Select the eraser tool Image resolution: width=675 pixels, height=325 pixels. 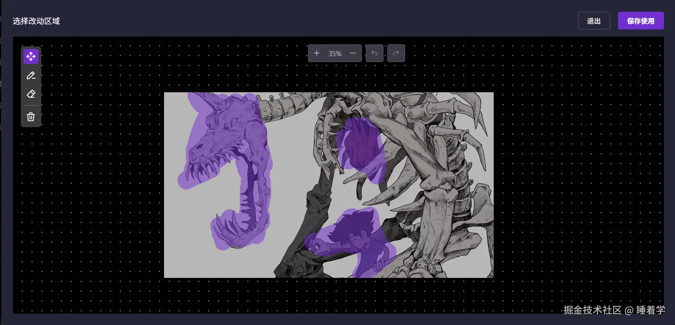pyautogui.click(x=31, y=94)
